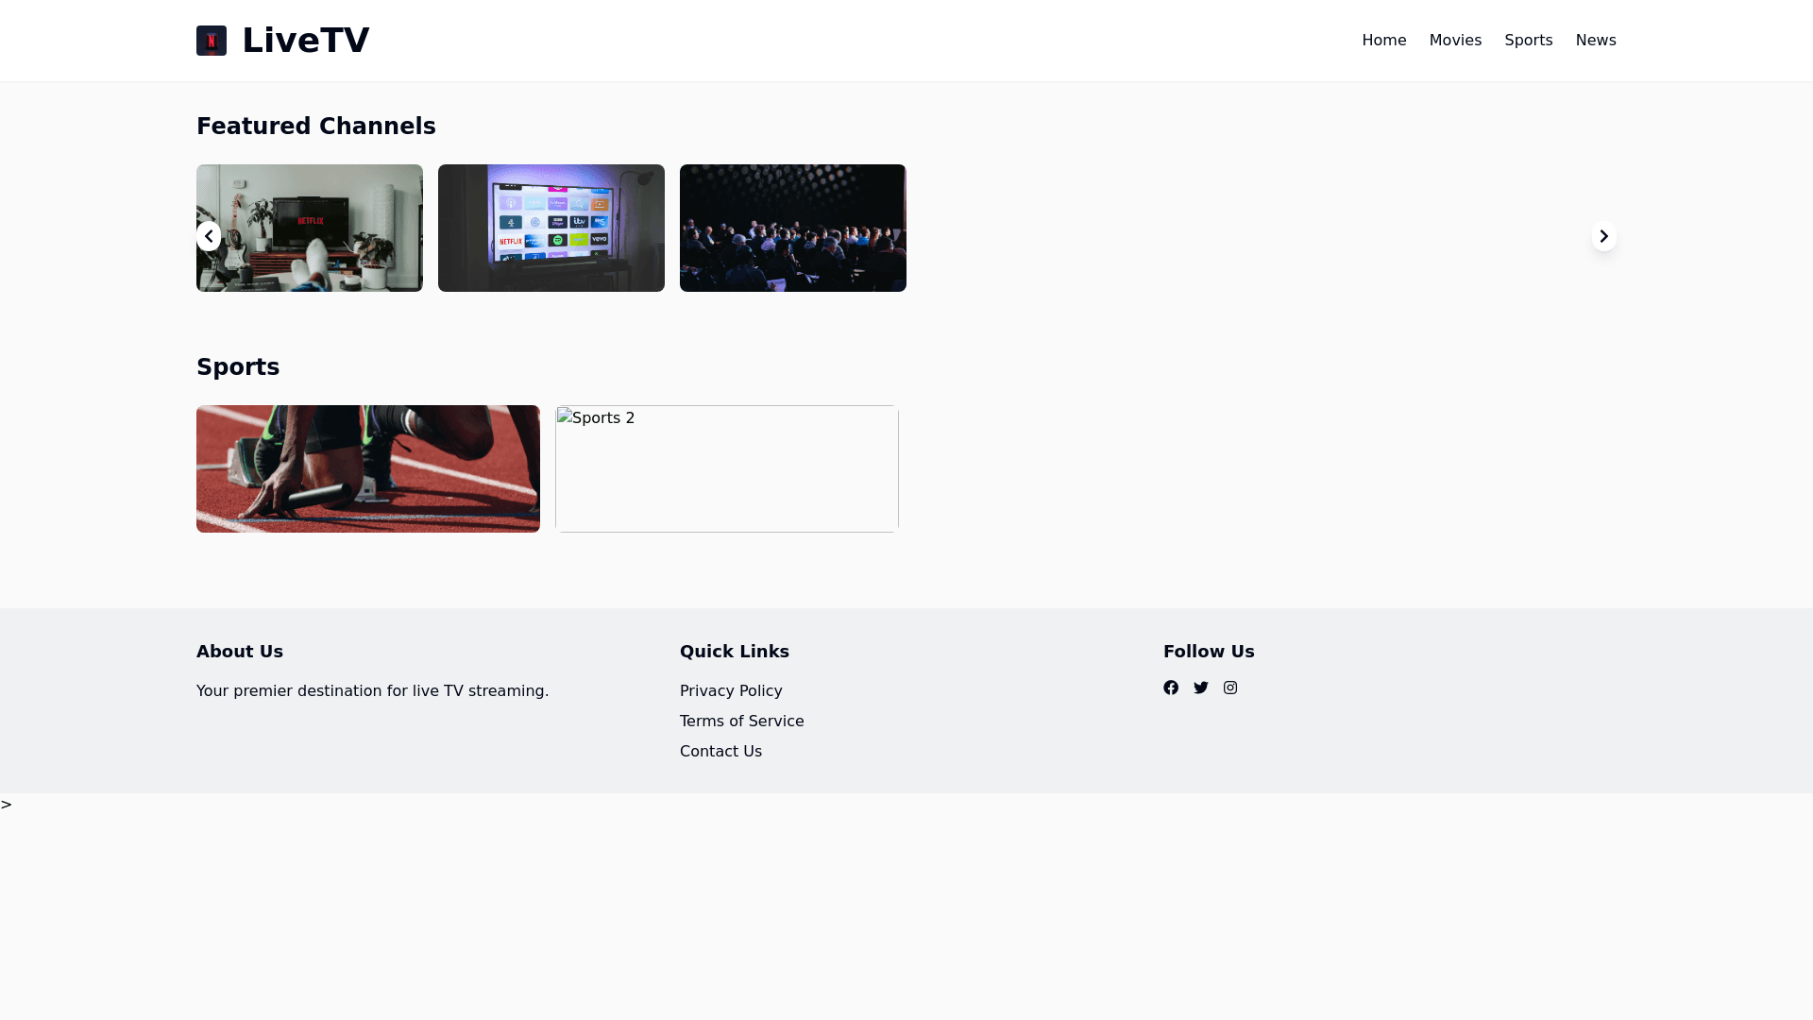
Task: Open Terms of Service link
Action: click(741, 722)
